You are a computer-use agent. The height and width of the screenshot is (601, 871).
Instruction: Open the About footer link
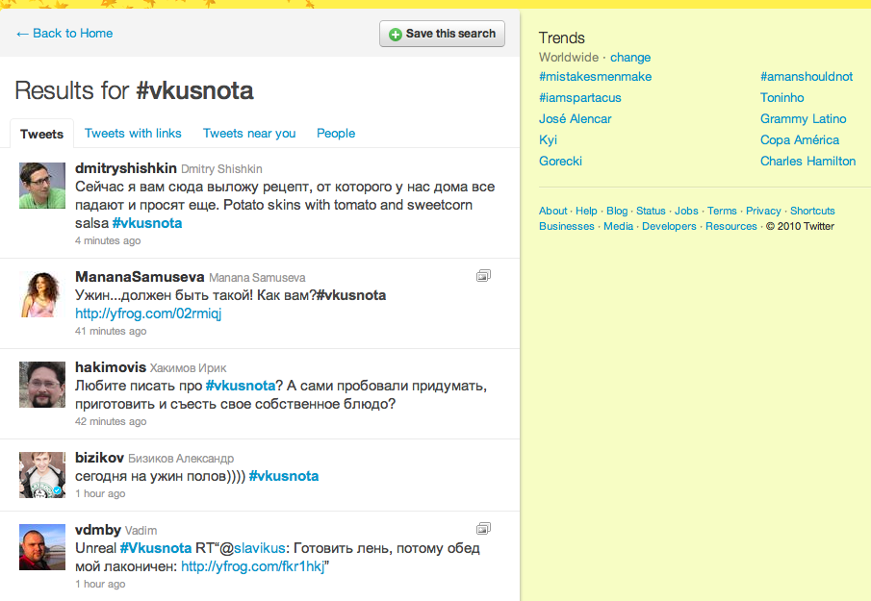click(x=553, y=211)
